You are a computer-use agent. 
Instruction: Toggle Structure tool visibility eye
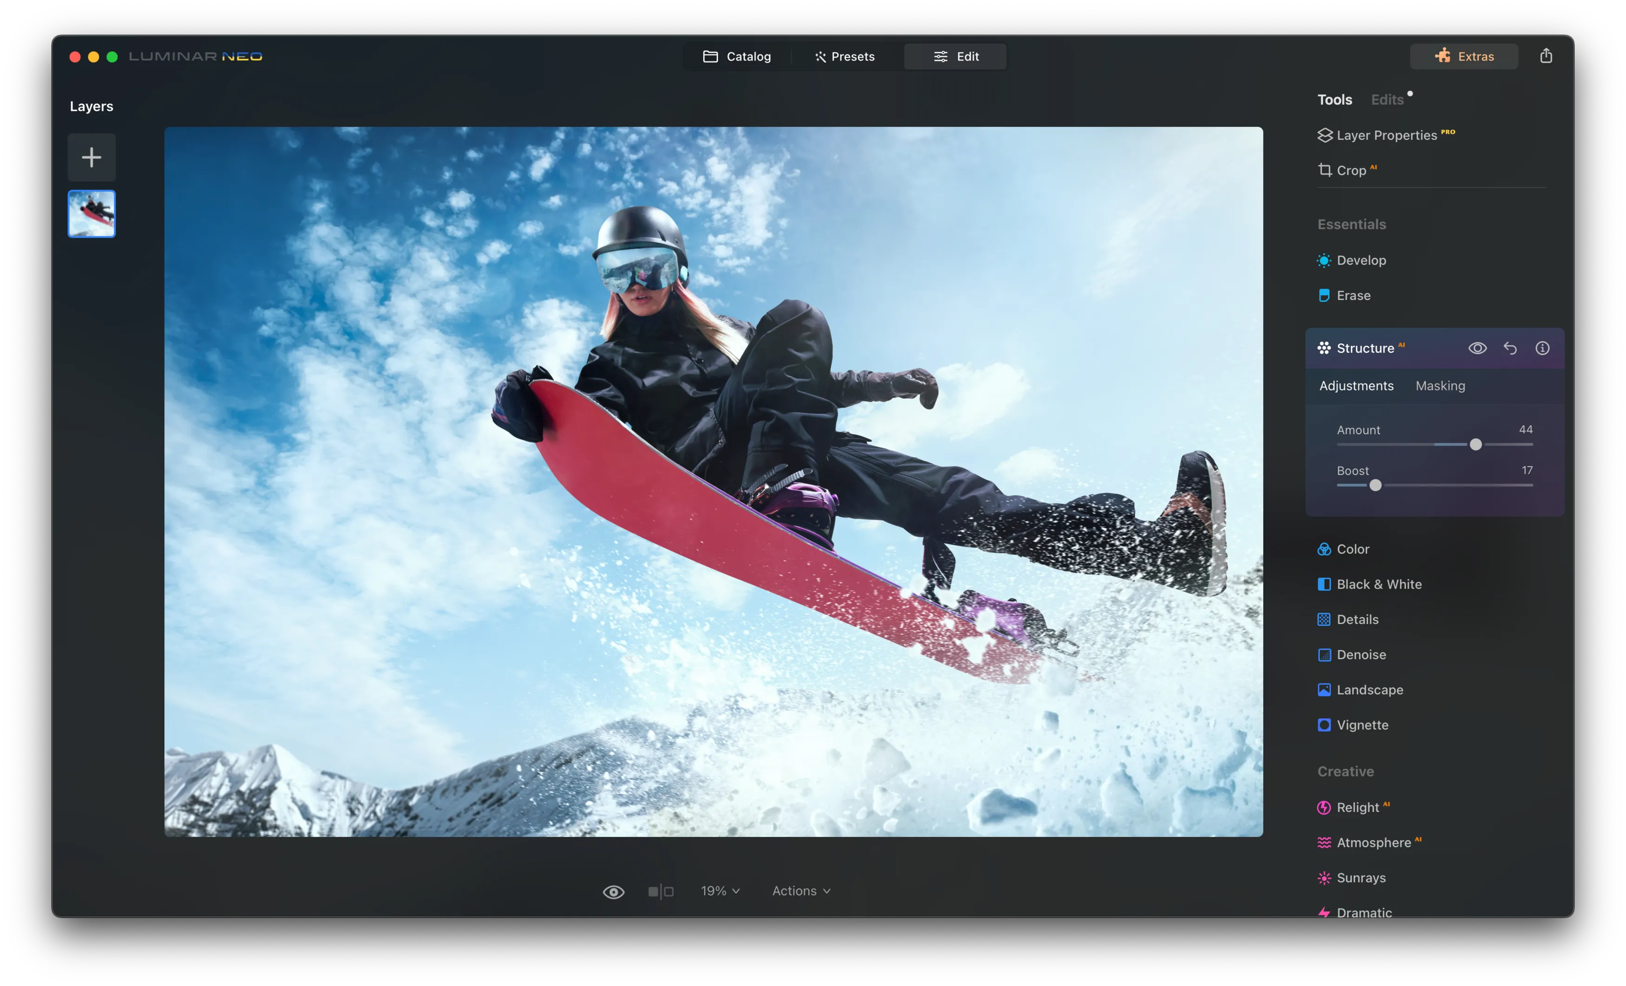(x=1477, y=348)
